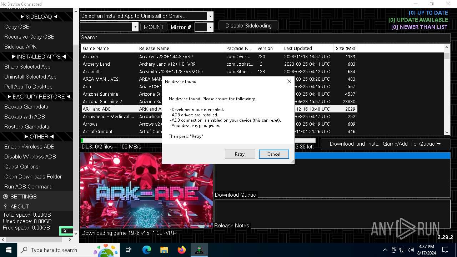Open Windows Start menu
The width and height of the screenshot is (457, 257).
(x=9, y=250)
